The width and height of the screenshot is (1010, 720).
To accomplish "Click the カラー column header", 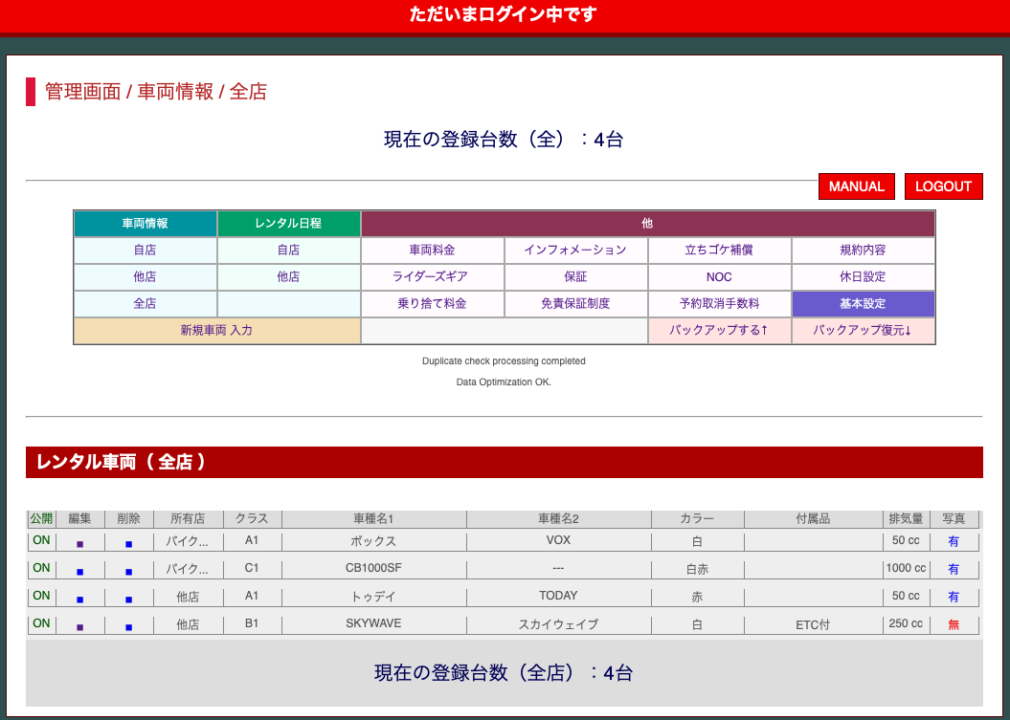I will (698, 518).
